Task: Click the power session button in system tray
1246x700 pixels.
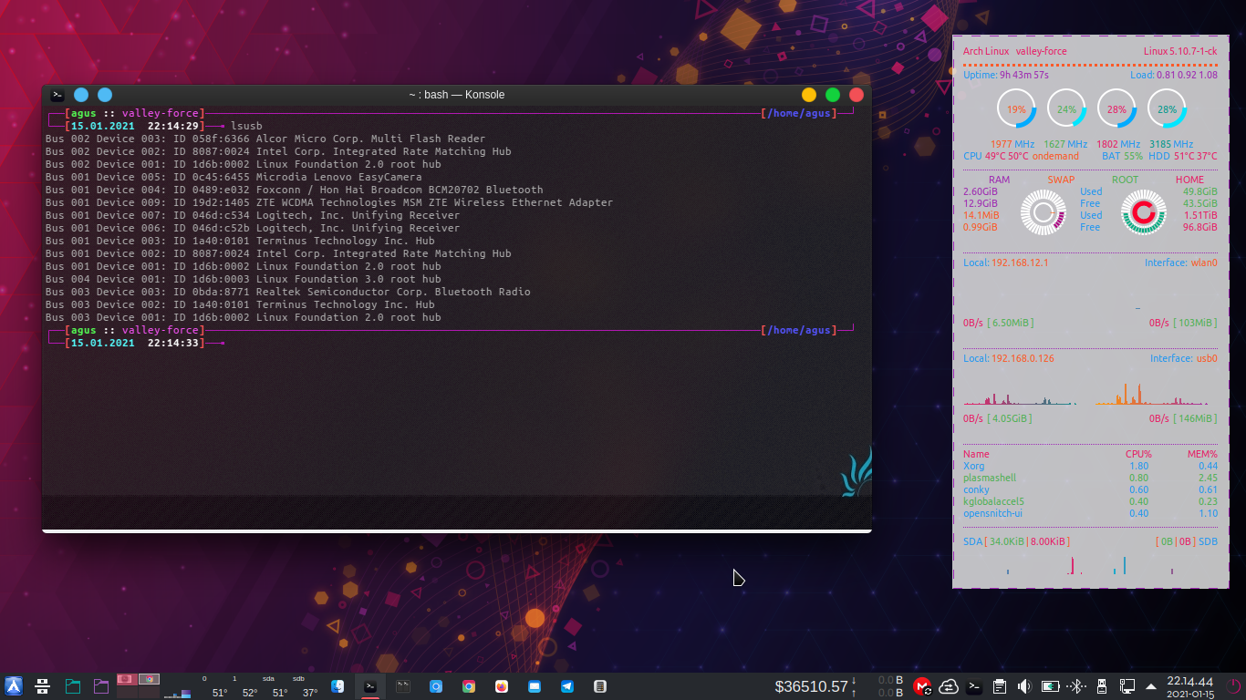Action: pos(1232,686)
